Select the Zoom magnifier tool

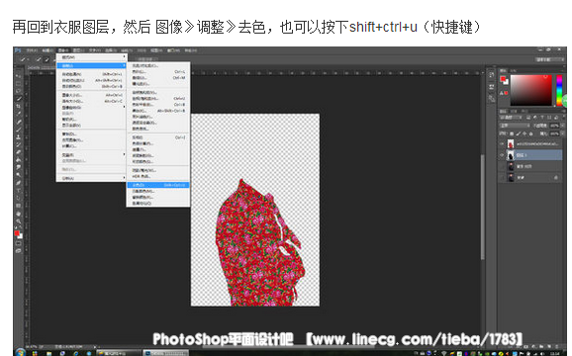18,222
